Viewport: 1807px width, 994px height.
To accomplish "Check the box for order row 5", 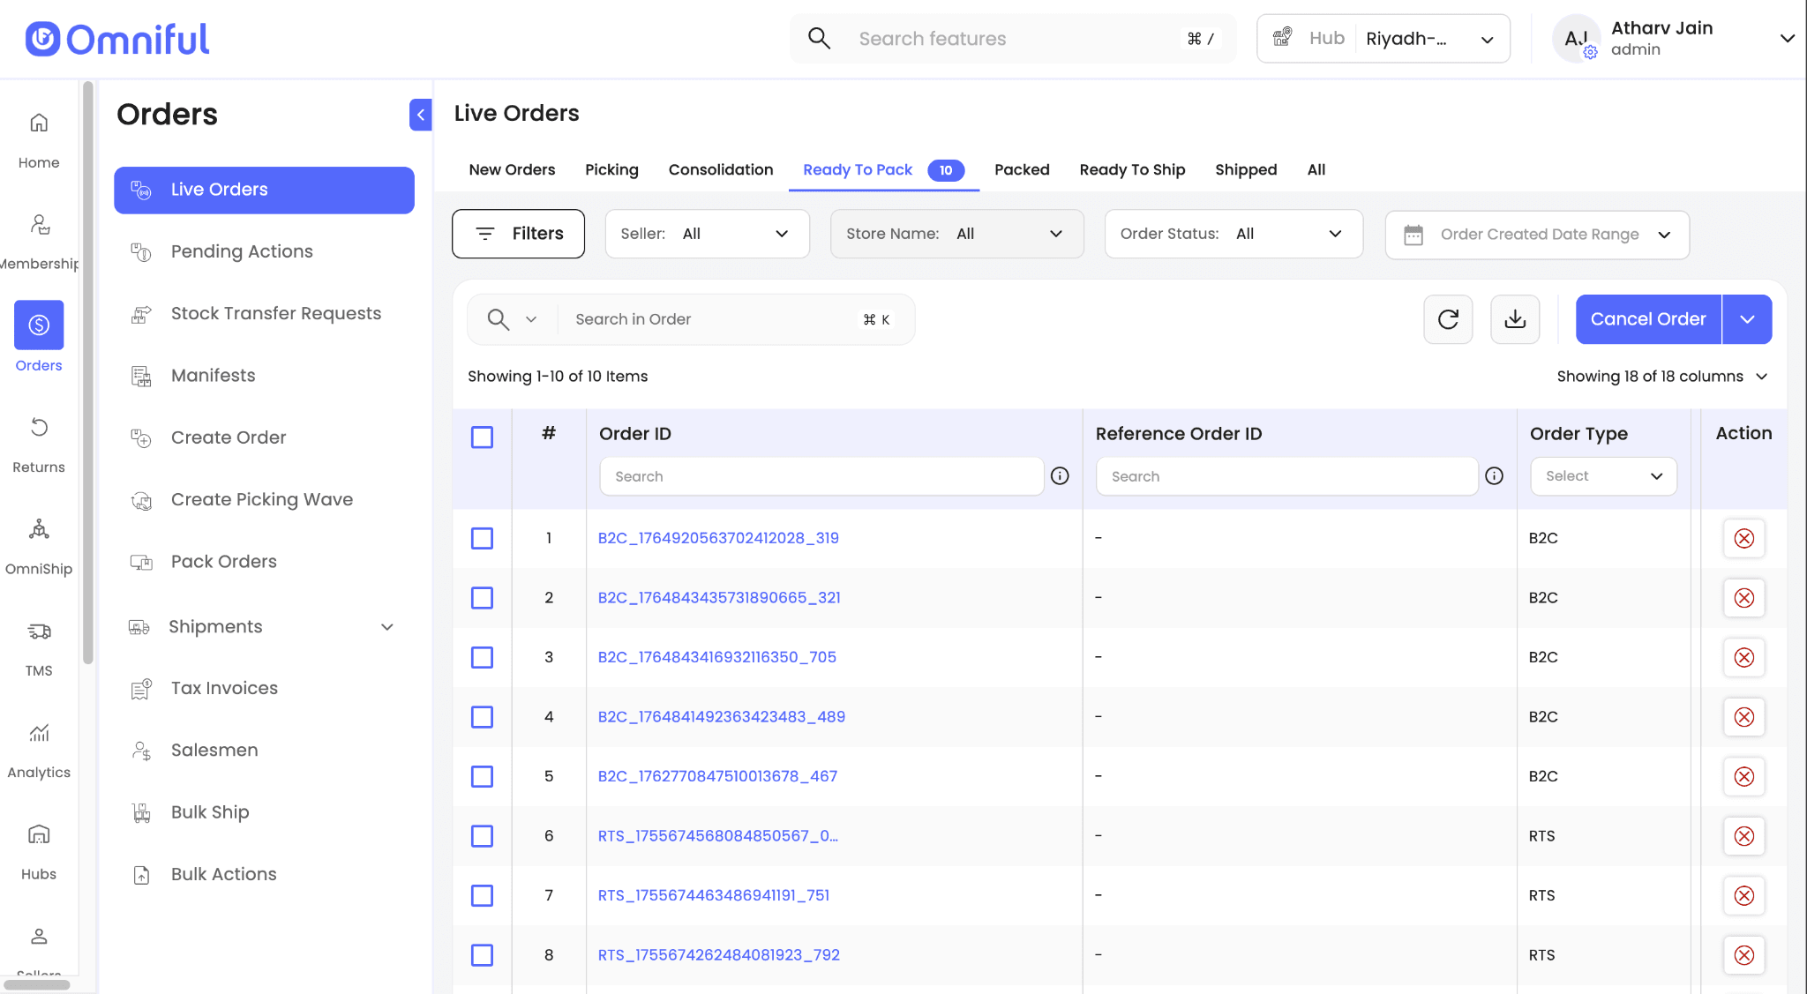I will tap(482, 777).
